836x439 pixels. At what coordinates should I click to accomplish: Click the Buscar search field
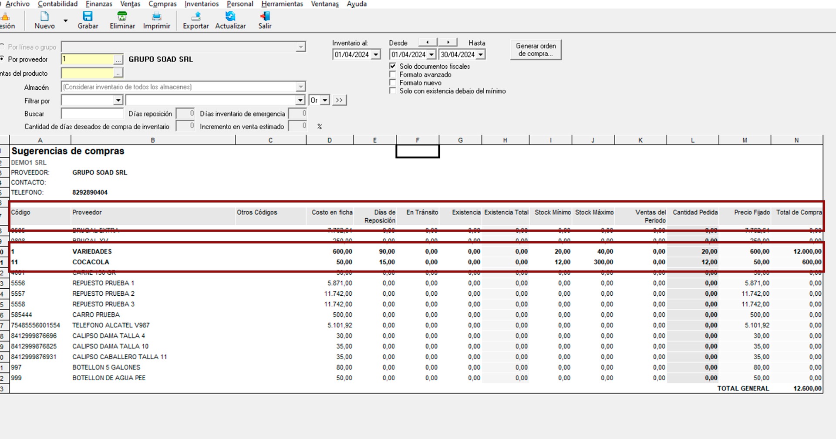92,114
